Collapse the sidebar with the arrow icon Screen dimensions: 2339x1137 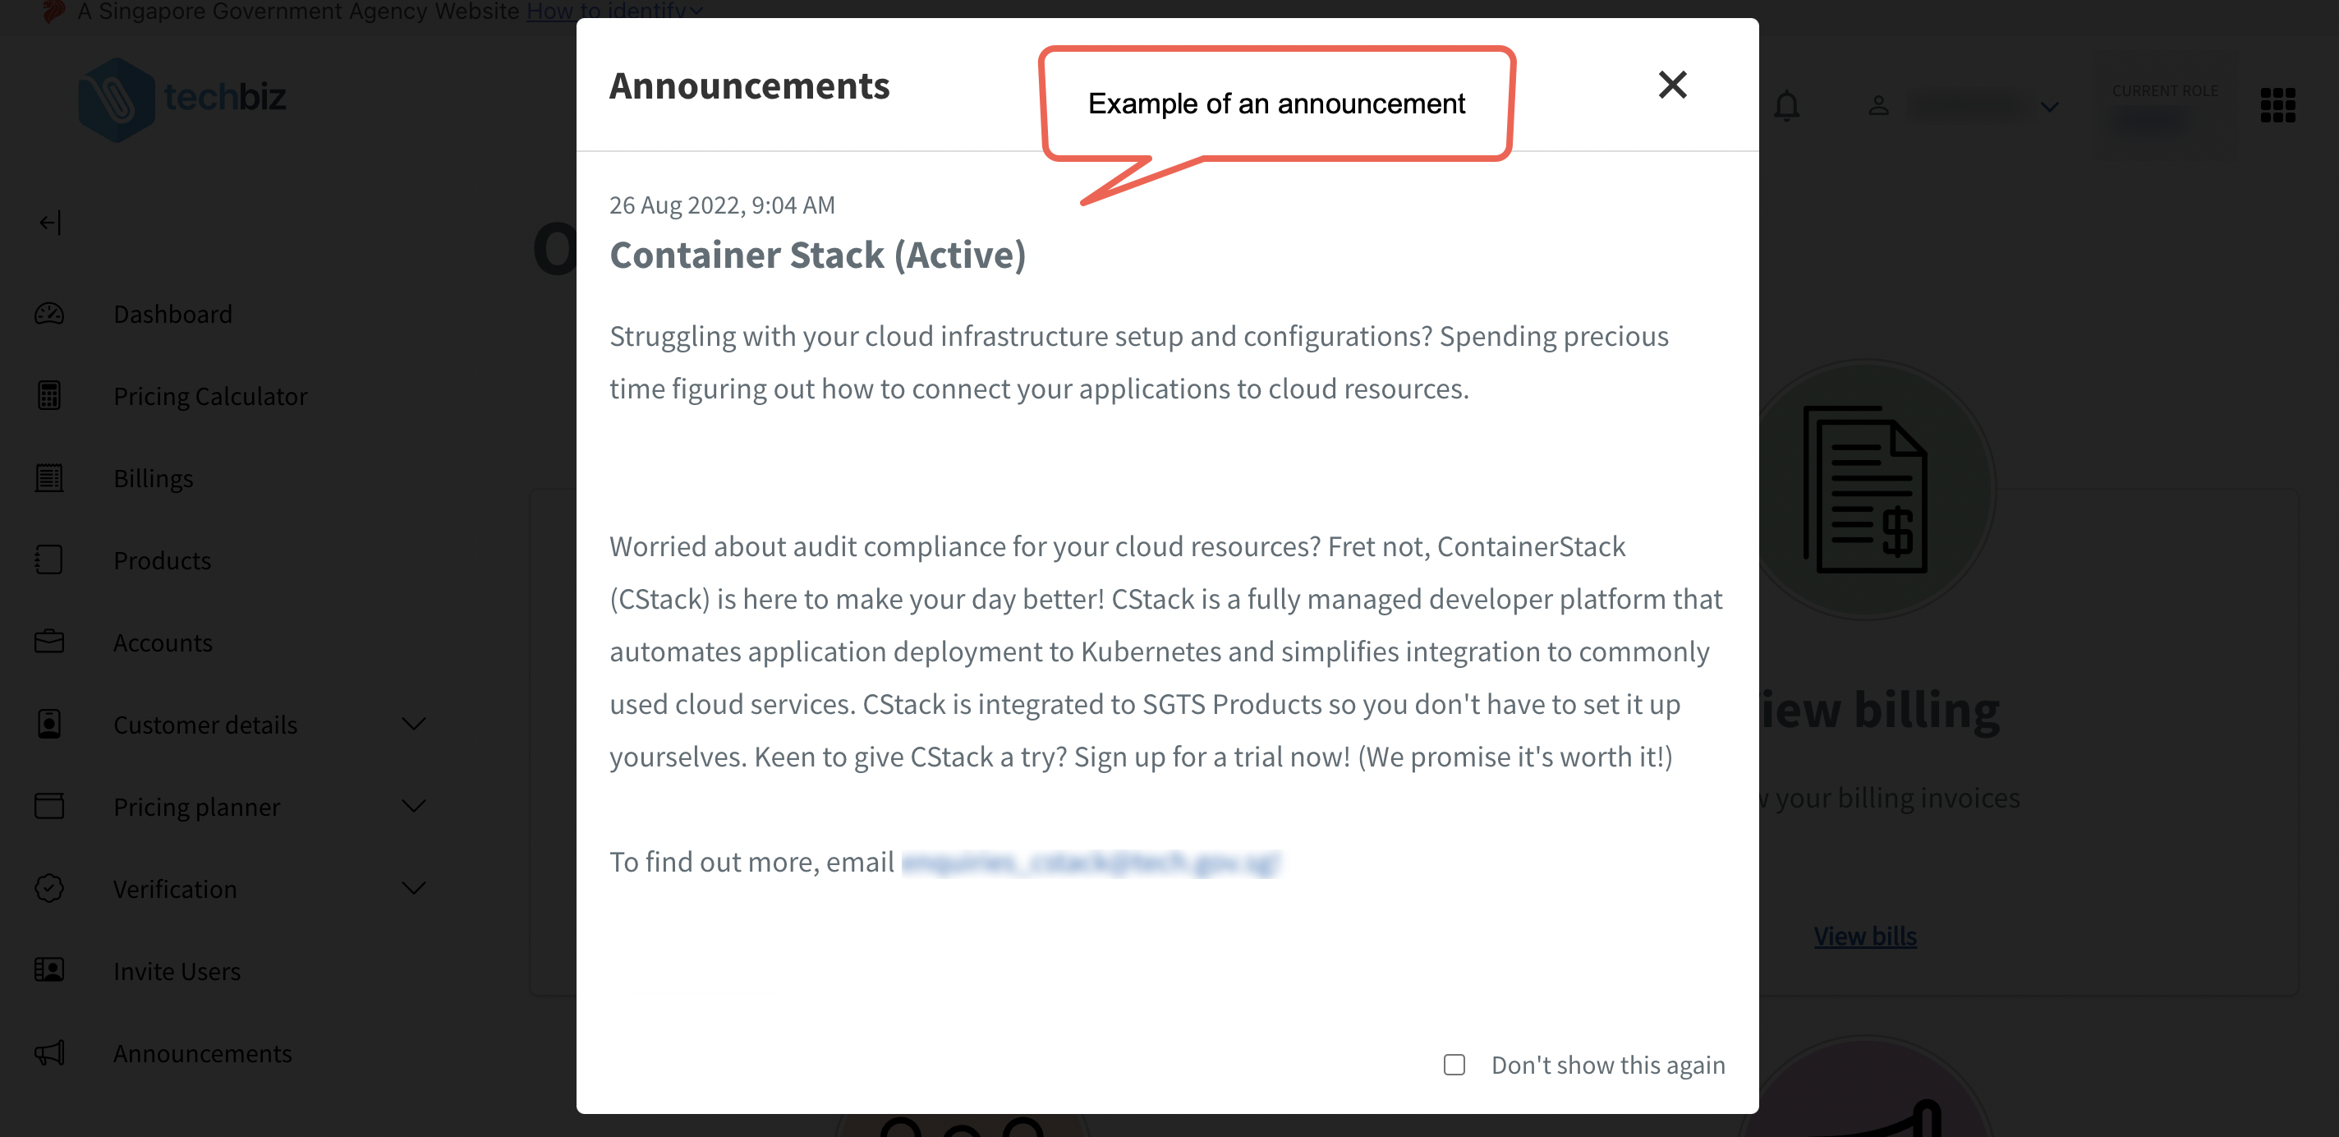50,223
